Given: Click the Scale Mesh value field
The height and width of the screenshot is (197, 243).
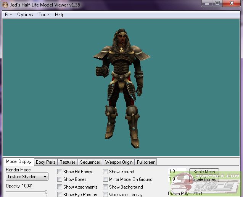Looking at the screenshot, I should pyautogui.click(x=177, y=171).
